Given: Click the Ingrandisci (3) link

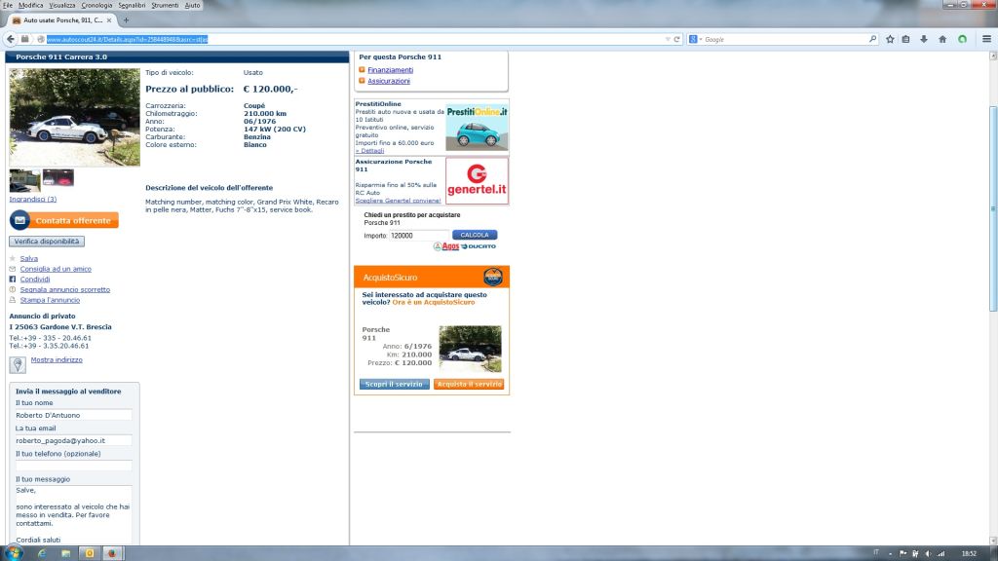Looking at the screenshot, I should tap(33, 199).
